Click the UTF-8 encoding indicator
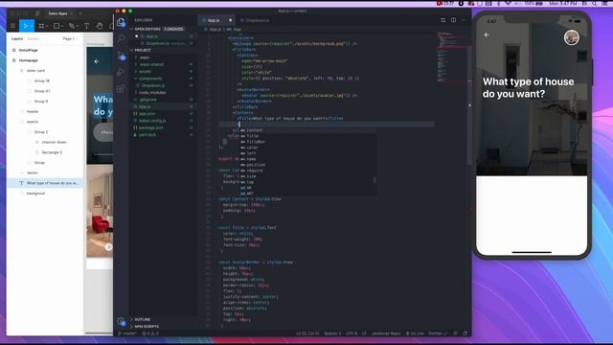The height and width of the screenshot is (345, 613). [x=352, y=333]
